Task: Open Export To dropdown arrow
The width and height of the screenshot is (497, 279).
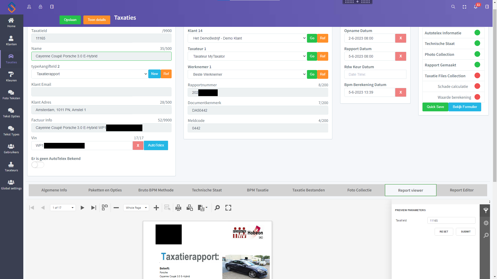Action: [207, 207]
